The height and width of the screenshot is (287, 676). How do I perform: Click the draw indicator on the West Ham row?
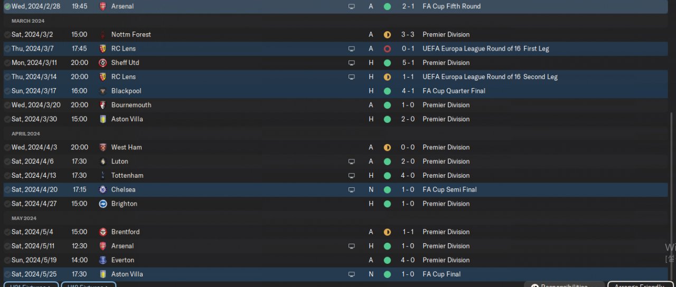click(x=387, y=148)
